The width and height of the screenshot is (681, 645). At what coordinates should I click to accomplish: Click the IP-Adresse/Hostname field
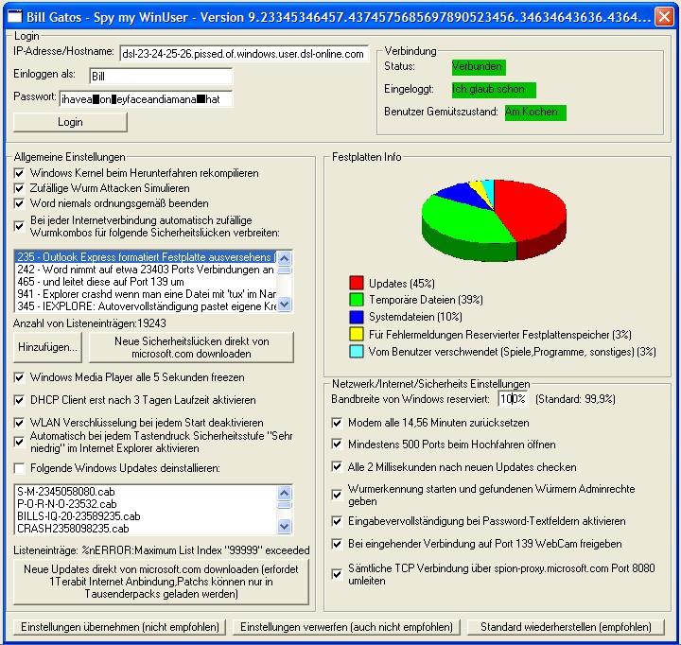[244, 53]
